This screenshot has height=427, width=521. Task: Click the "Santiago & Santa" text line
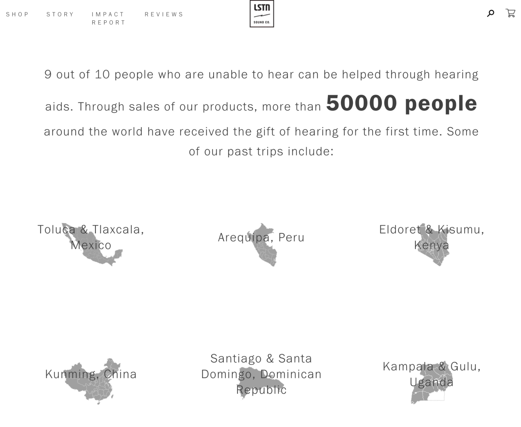261,358
